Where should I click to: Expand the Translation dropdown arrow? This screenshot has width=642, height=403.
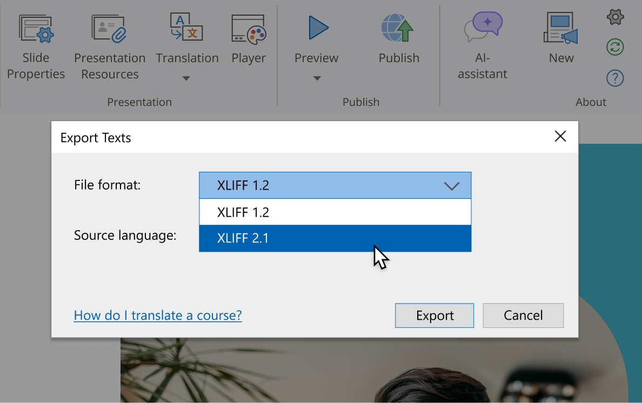[x=186, y=78]
